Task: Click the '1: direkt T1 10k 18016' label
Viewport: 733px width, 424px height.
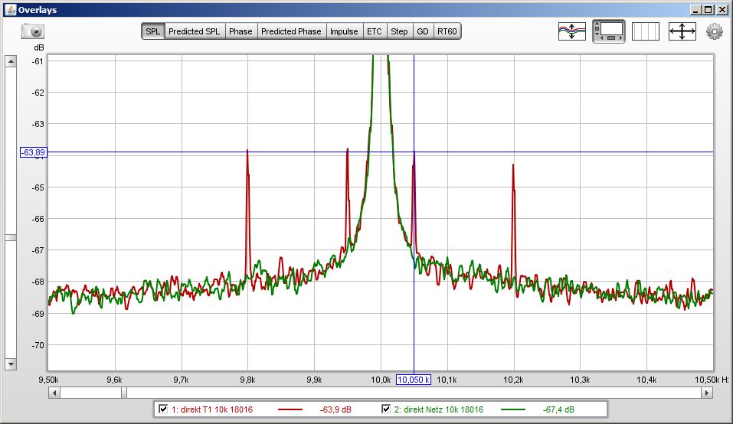Action: coord(211,409)
